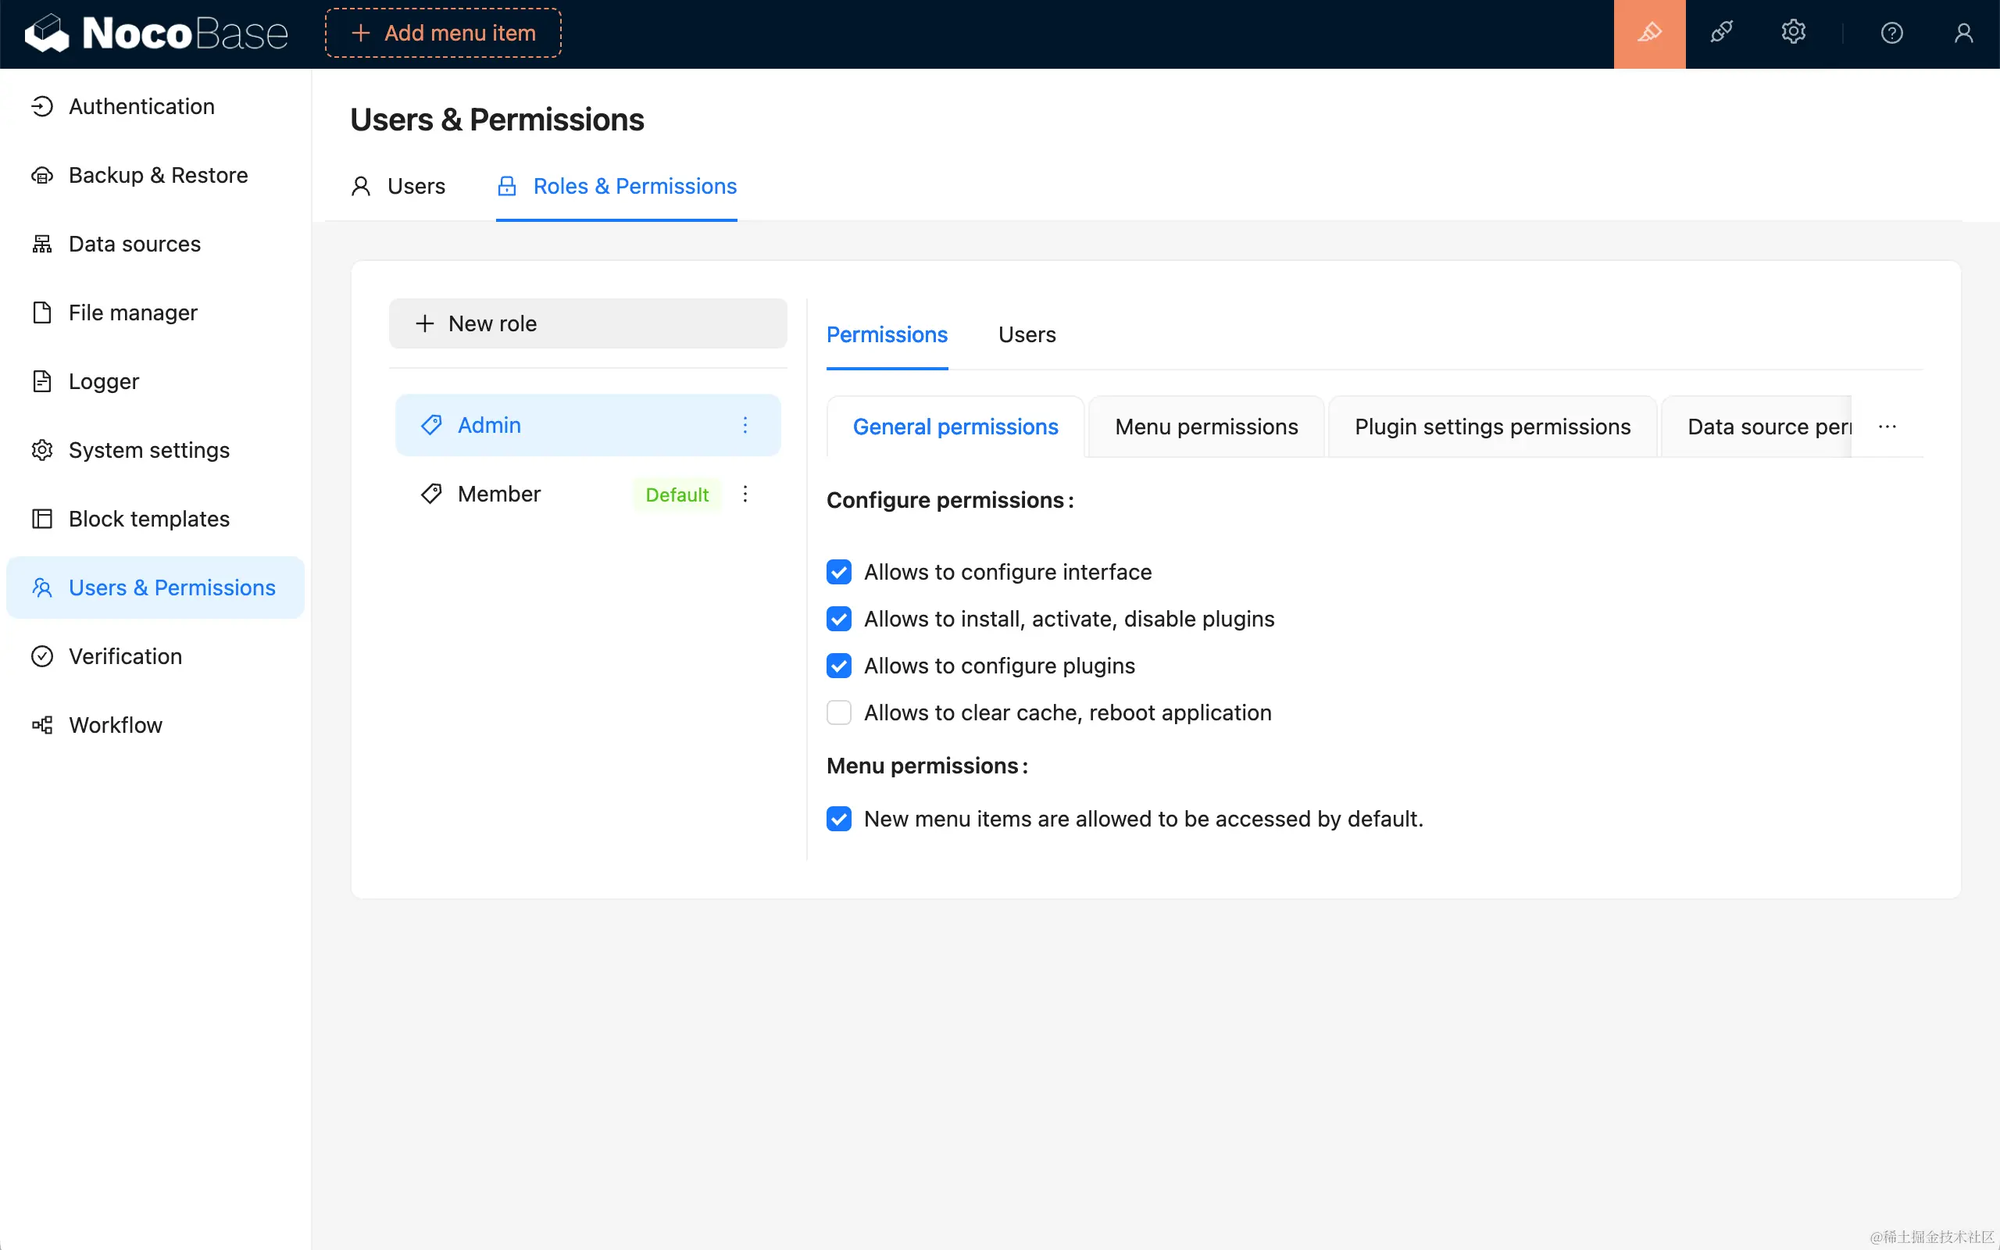The width and height of the screenshot is (2000, 1250).
Task: Switch to Plugin settings permissions tab
Action: (x=1491, y=427)
